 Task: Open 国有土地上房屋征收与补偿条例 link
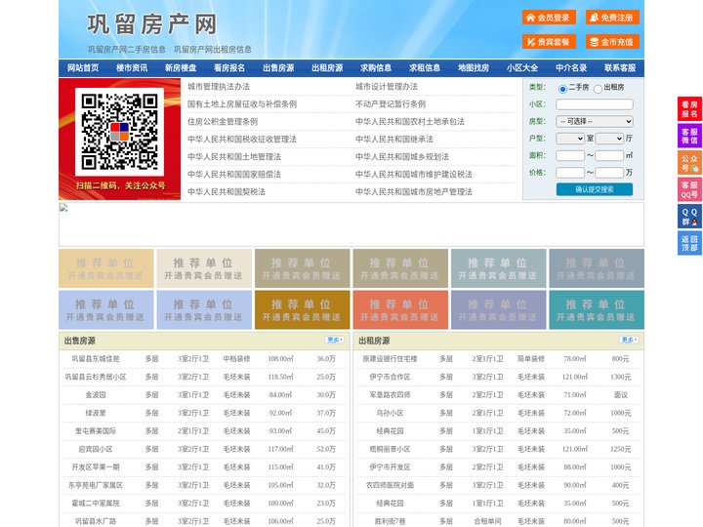[242, 104]
